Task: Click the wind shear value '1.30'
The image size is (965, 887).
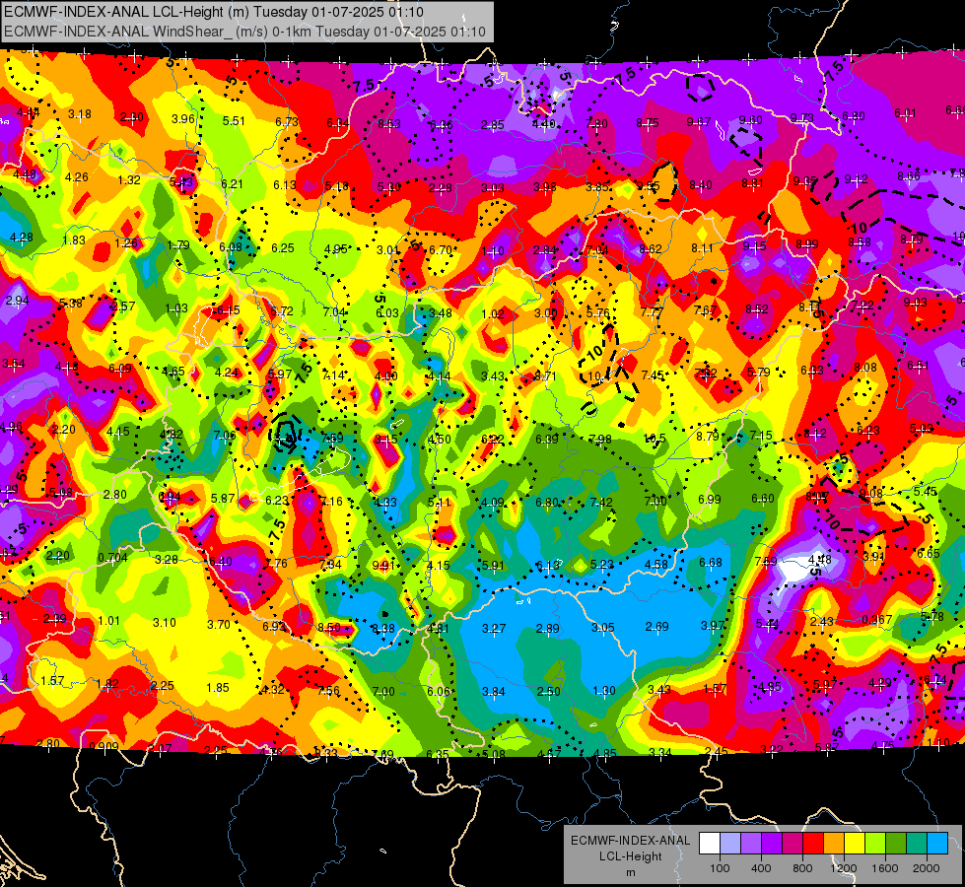Action: tap(603, 691)
